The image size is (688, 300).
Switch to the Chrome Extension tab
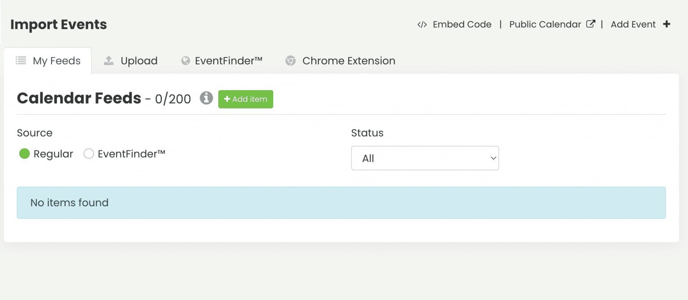[348, 60]
